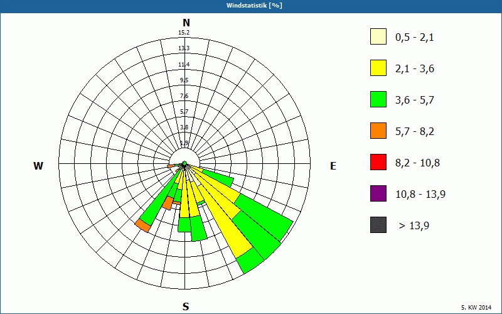Click the orange 5,7 - 8,2 legend swatch
The height and width of the screenshot is (314, 502).
pos(378,131)
